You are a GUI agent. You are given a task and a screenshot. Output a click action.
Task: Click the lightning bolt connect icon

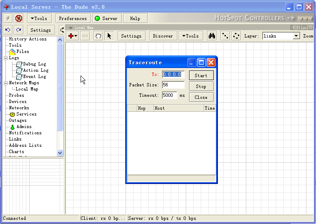tap(8, 18)
